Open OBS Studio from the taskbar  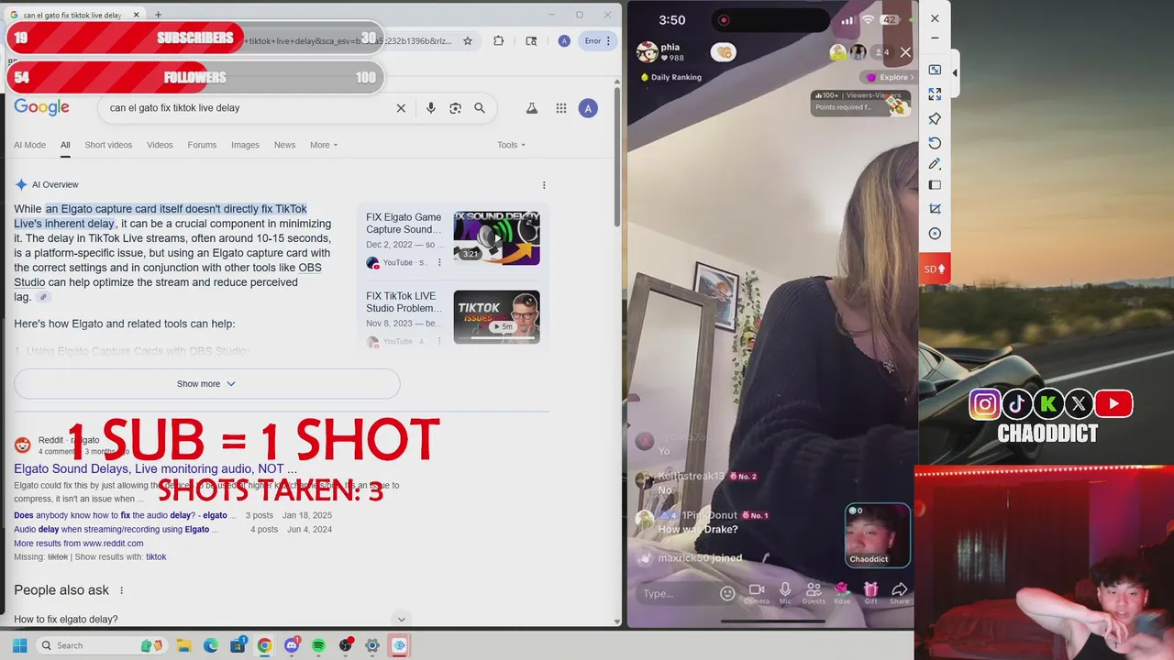click(346, 645)
